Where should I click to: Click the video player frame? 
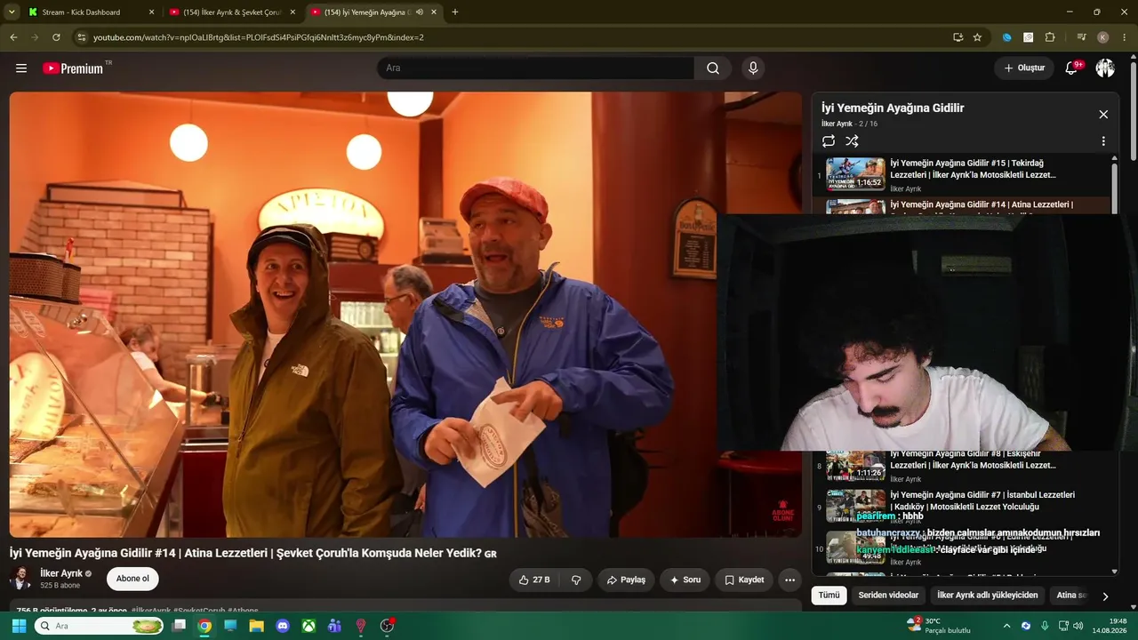tap(405, 314)
